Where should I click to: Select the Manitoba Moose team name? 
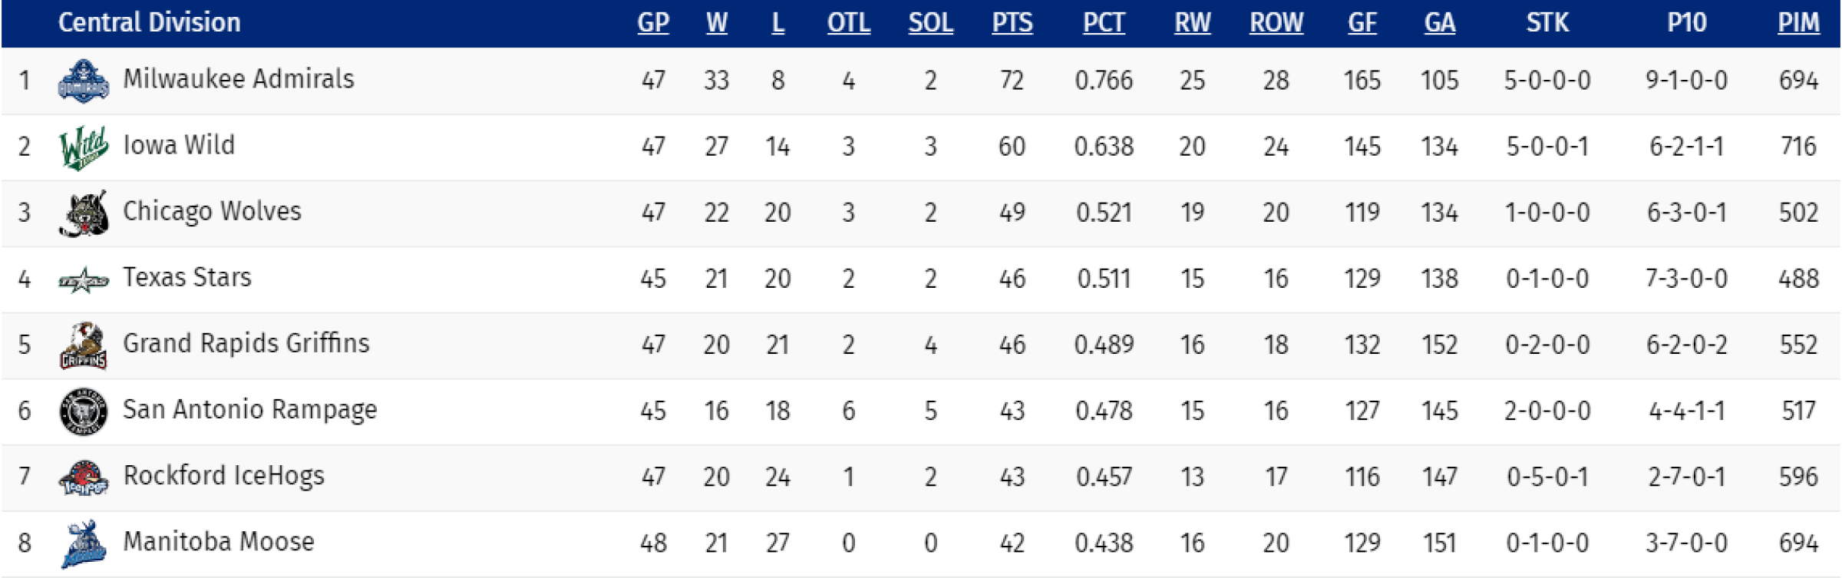point(219,542)
